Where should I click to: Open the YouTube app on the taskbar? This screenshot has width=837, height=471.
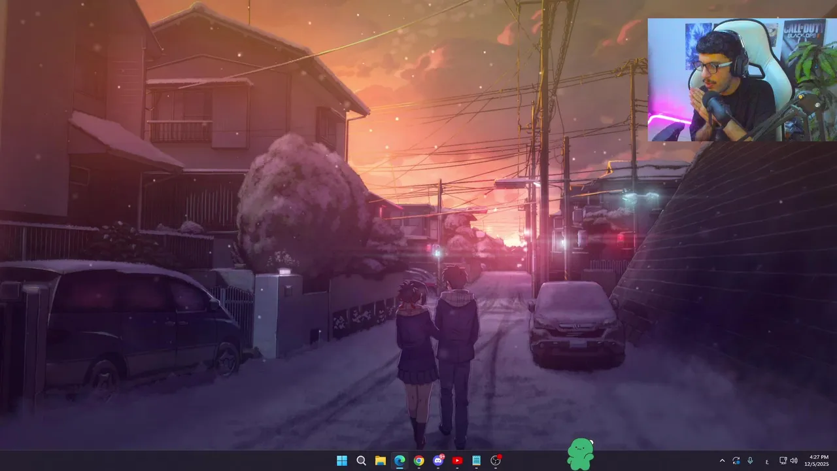pyautogui.click(x=457, y=461)
